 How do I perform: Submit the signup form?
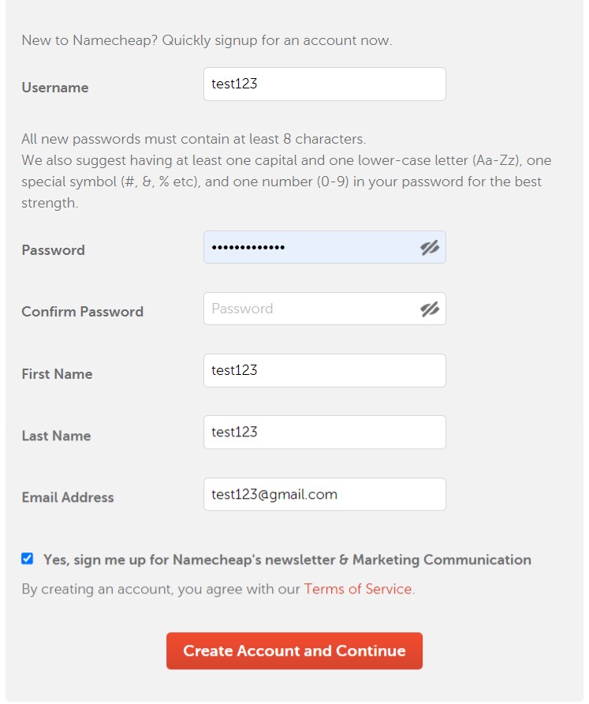[294, 650]
